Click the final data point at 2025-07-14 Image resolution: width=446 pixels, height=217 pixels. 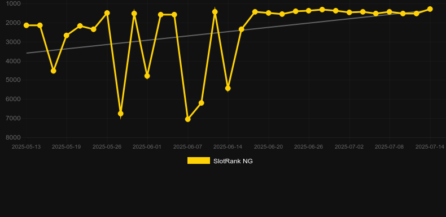pos(430,9)
